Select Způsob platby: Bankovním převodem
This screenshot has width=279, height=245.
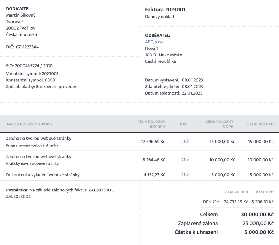pos(42,87)
